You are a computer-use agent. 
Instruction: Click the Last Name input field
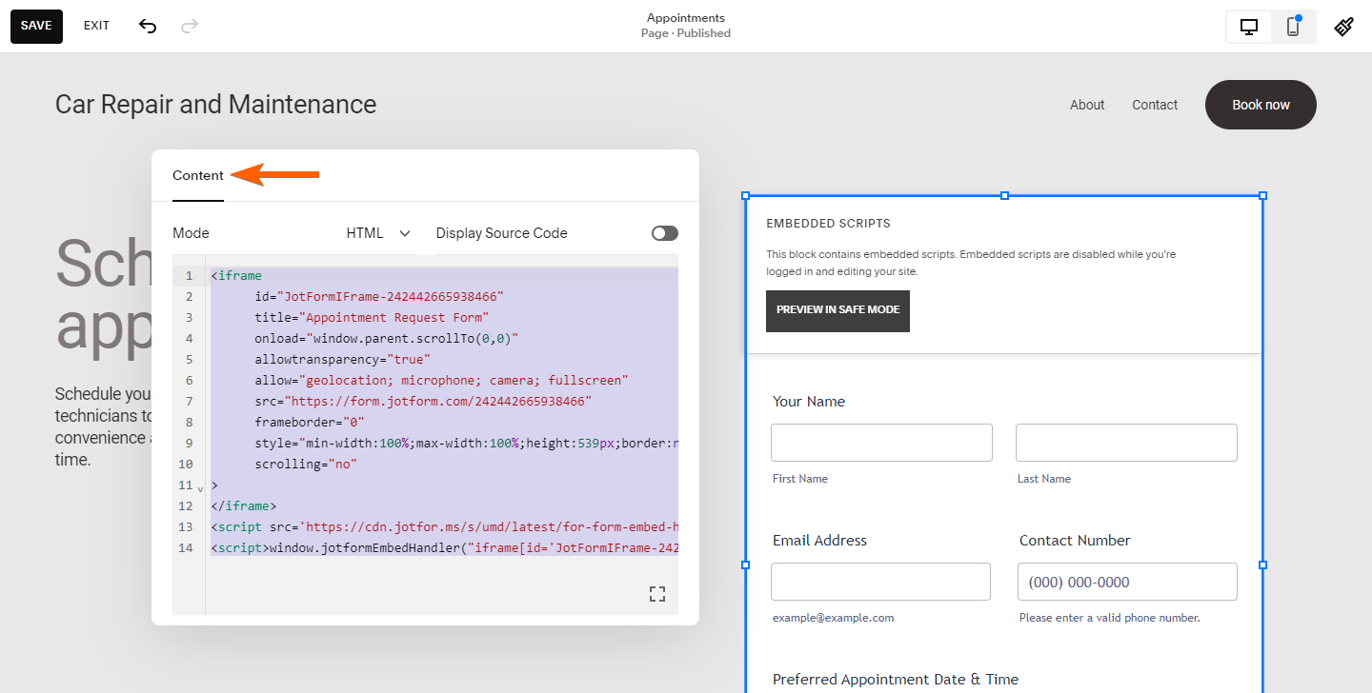click(1126, 443)
